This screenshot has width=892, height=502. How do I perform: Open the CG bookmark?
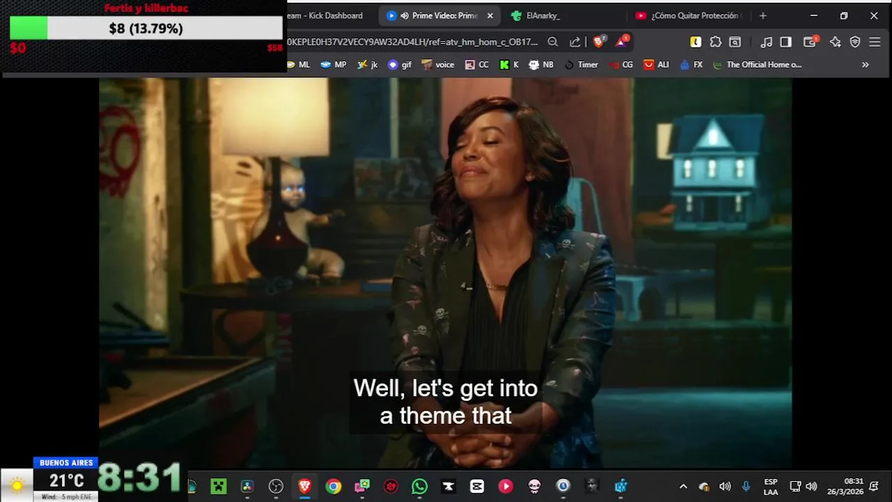[x=621, y=65]
